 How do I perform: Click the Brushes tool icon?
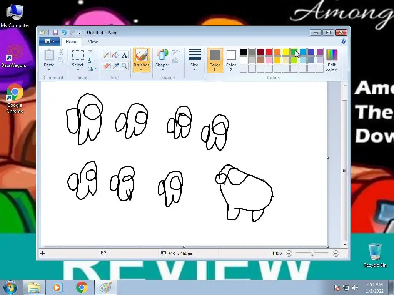pyautogui.click(x=142, y=55)
